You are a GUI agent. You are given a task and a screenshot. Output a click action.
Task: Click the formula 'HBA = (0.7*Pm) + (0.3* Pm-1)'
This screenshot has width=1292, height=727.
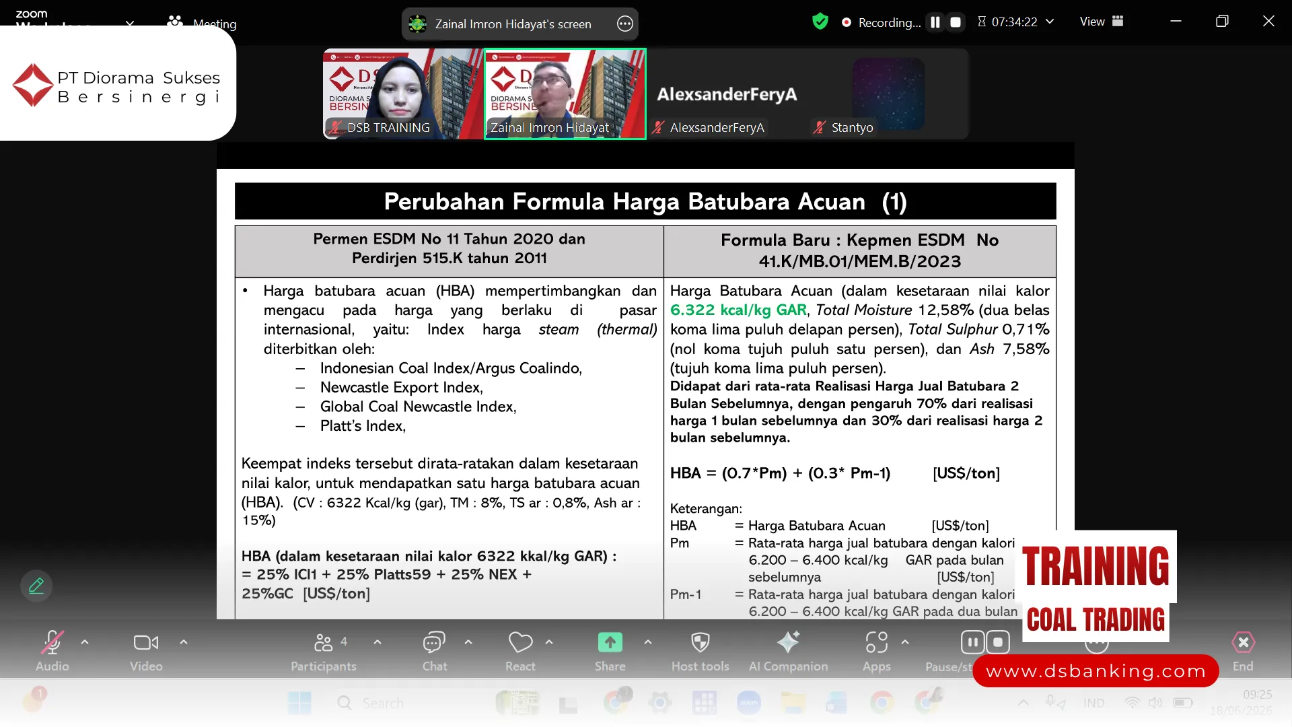click(x=780, y=473)
